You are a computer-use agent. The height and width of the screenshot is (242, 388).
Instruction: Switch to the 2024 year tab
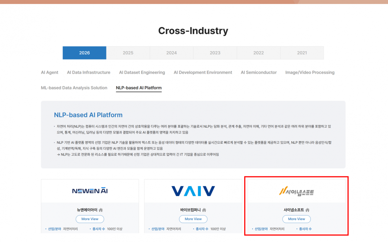(171, 53)
